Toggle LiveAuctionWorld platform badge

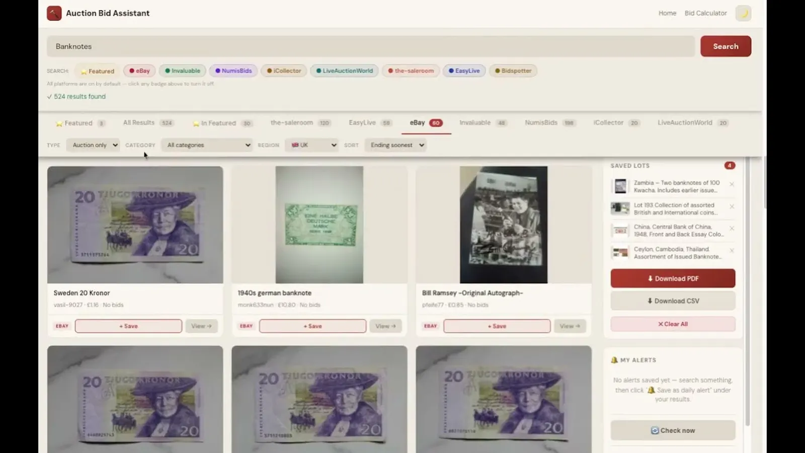[x=345, y=71]
